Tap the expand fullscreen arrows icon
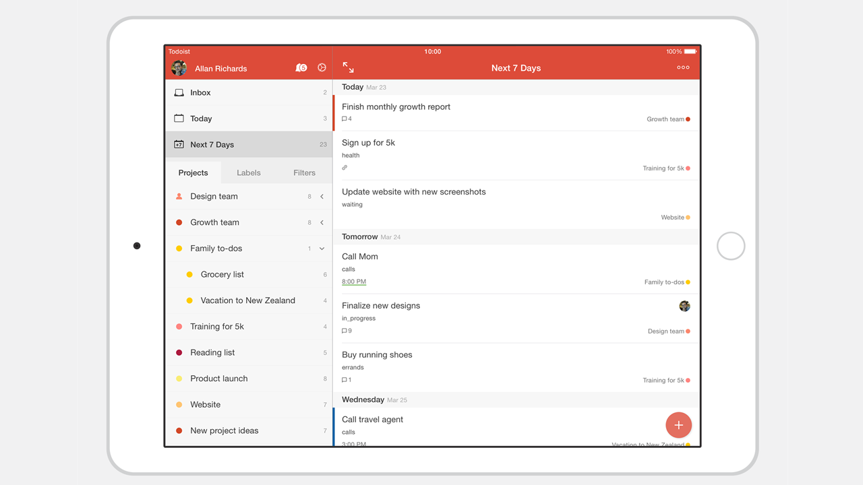 (348, 67)
